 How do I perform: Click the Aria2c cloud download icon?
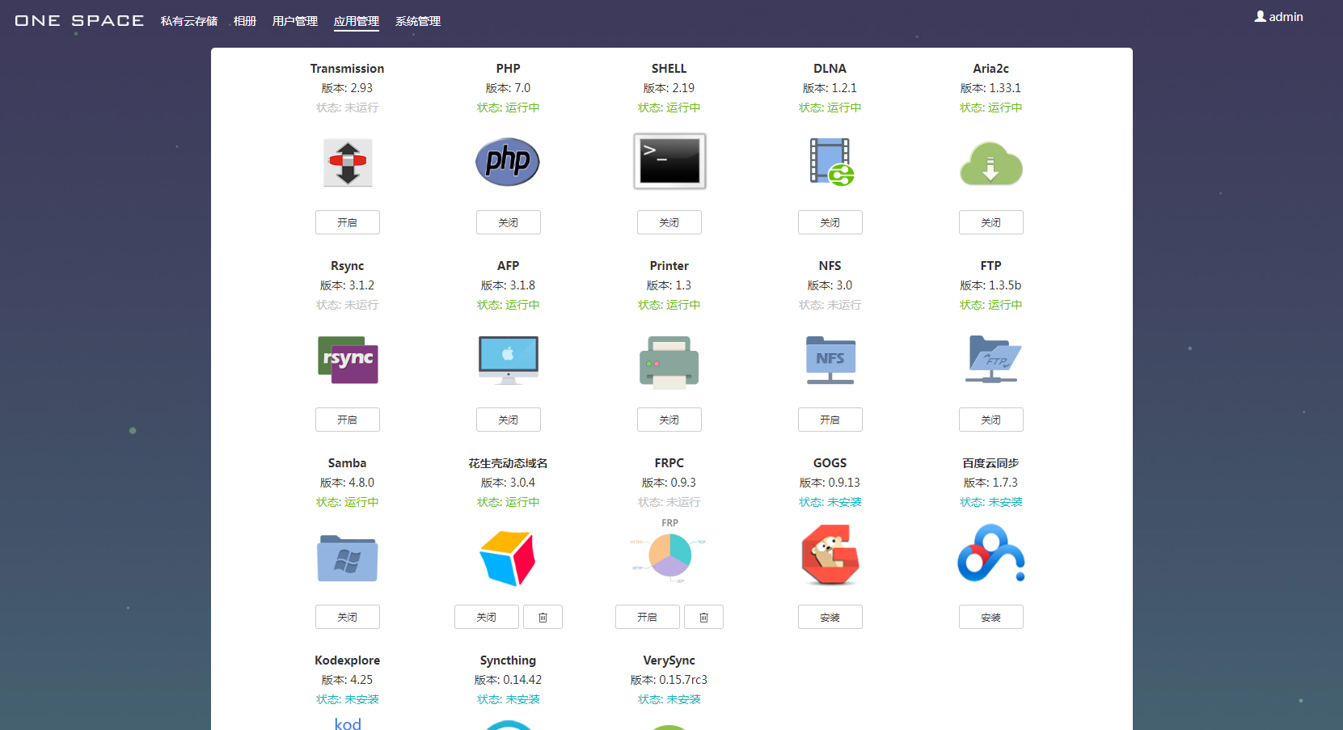(991, 163)
